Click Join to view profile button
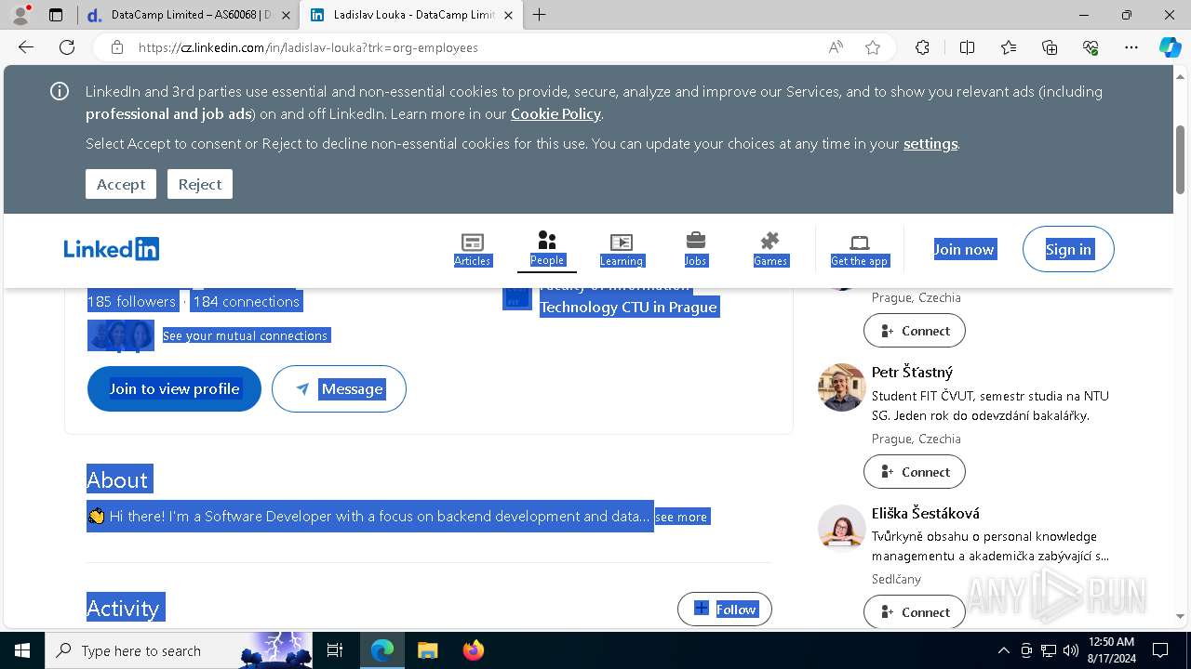The width and height of the screenshot is (1191, 669). (x=174, y=388)
